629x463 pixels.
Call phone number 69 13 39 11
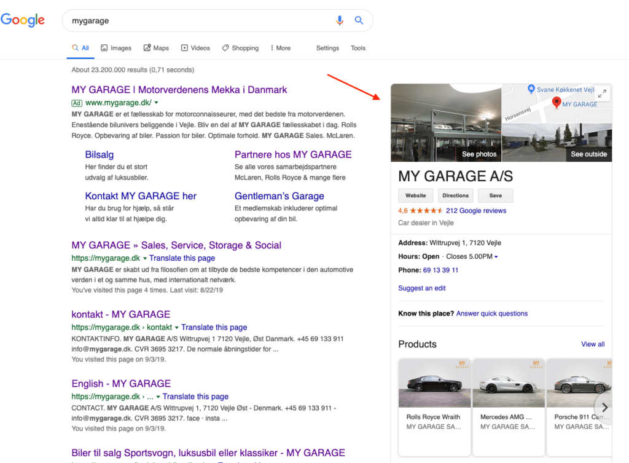coord(440,271)
